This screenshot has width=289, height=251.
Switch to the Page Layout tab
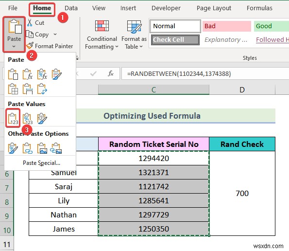coord(214,8)
